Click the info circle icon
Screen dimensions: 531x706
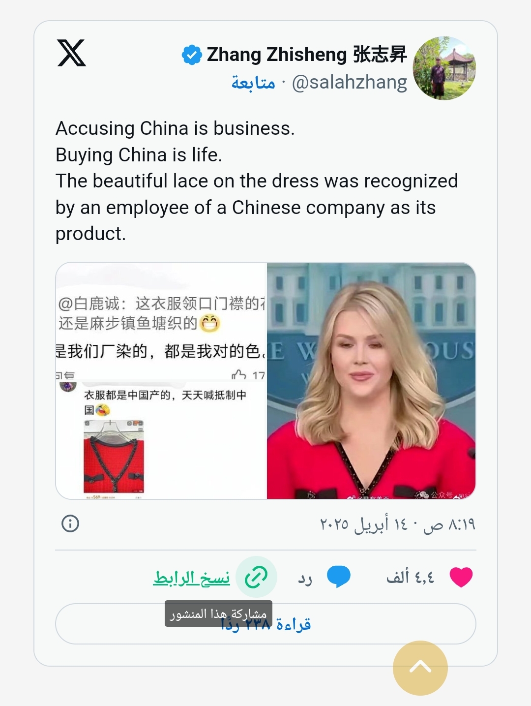[x=70, y=523]
